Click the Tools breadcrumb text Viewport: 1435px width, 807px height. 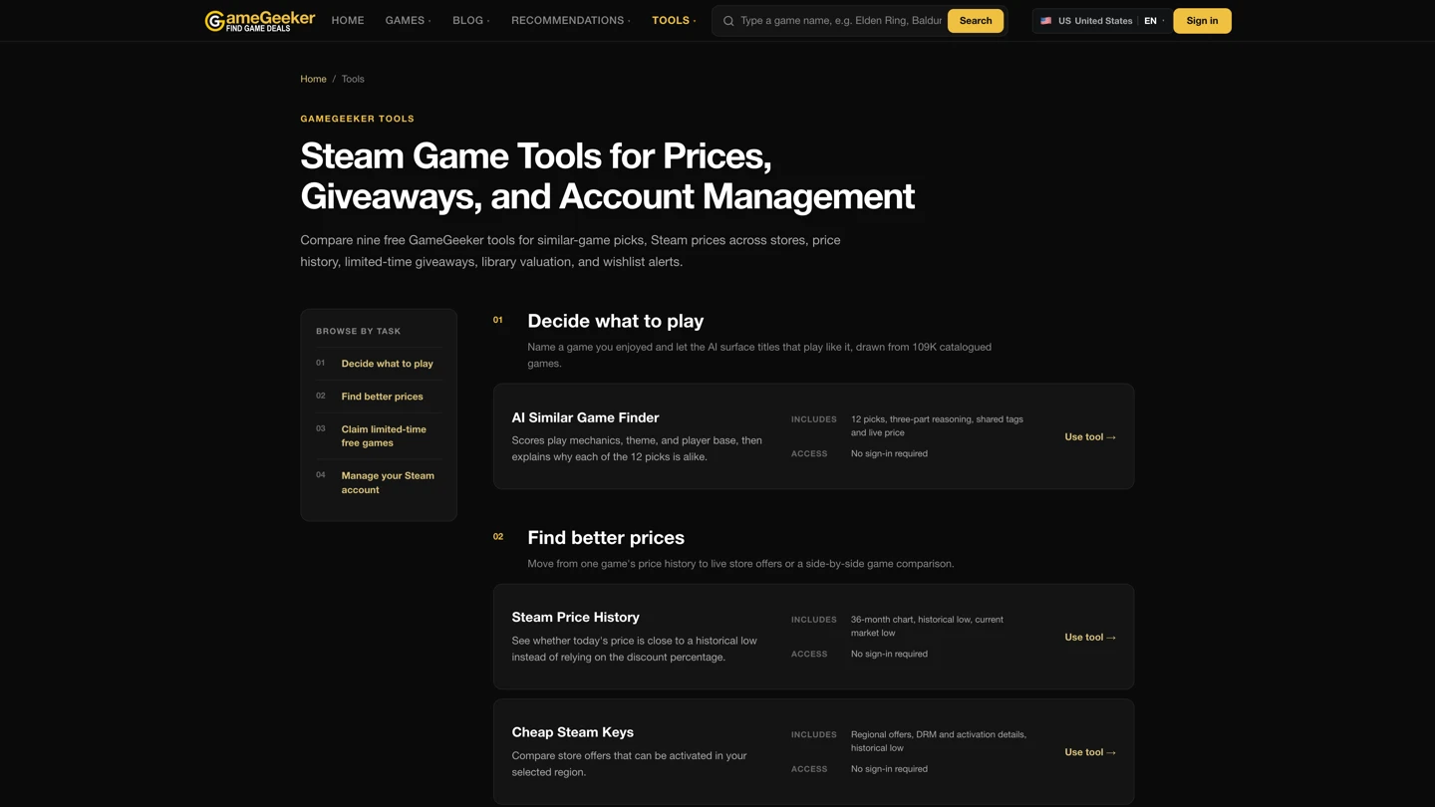point(353,79)
